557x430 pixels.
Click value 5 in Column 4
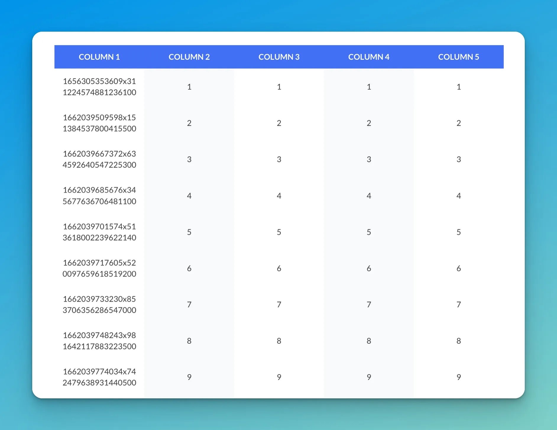369,232
